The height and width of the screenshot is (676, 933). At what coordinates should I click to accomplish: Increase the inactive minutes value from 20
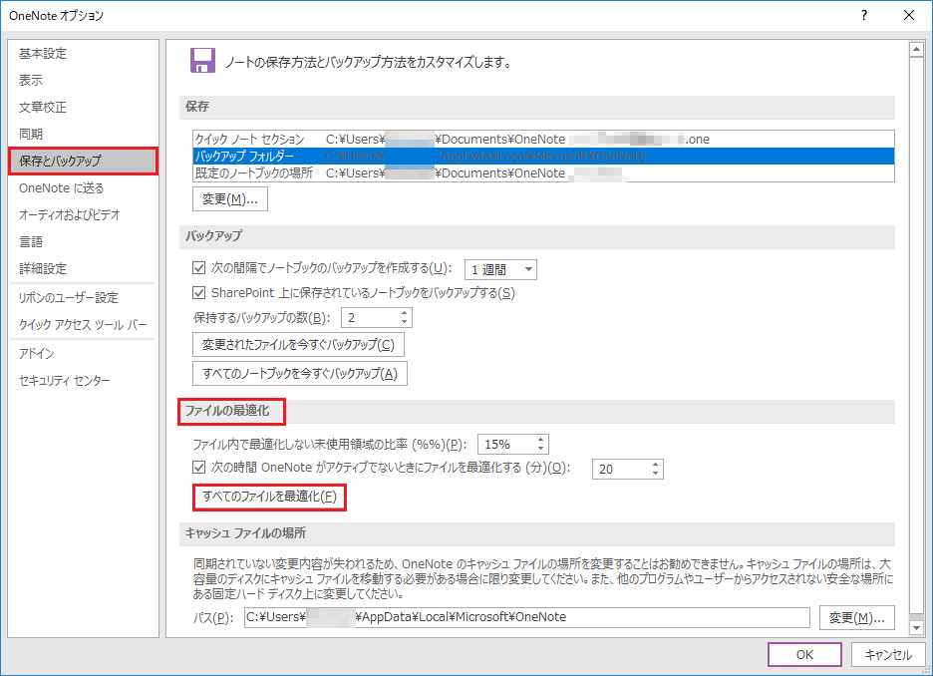click(x=655, y=465)
